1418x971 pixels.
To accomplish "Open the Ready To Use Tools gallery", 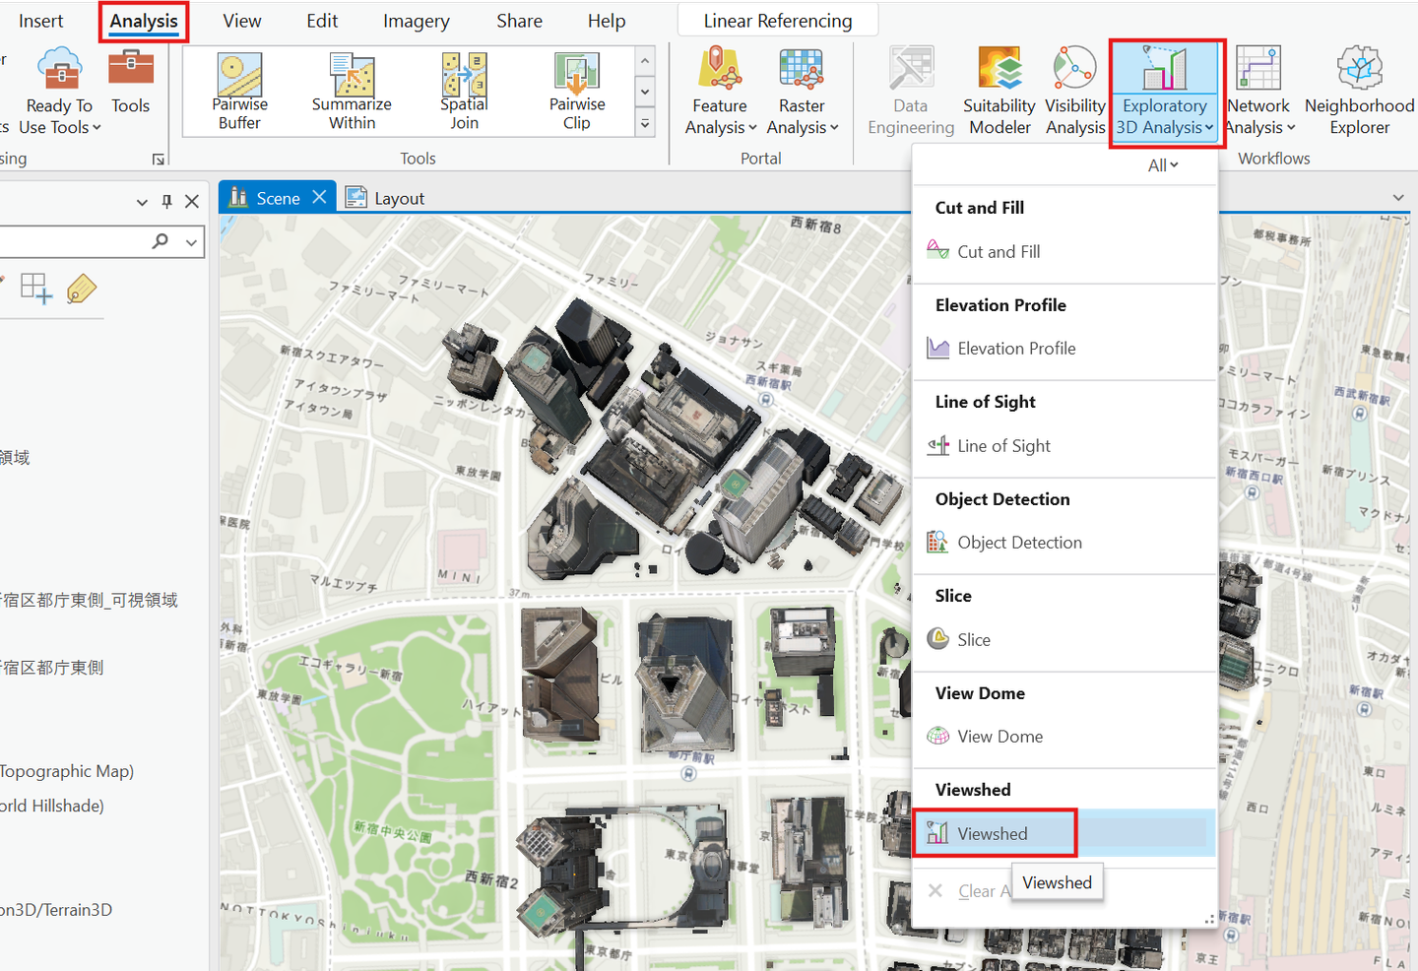I will tap(59, 91).
